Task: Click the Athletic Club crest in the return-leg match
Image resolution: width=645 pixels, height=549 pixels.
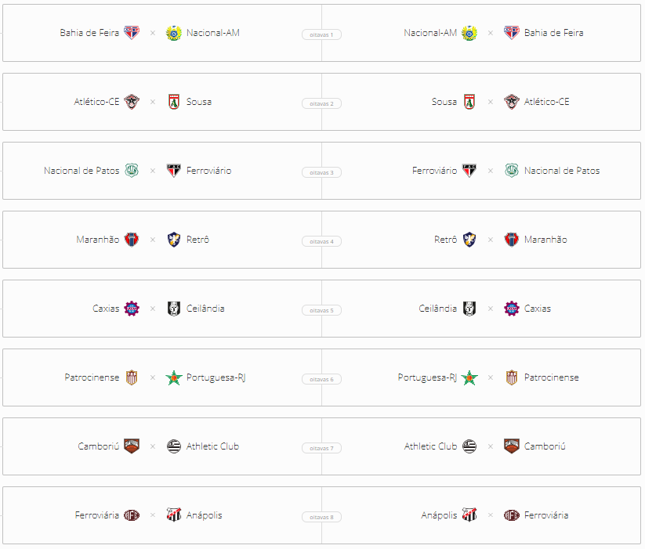Action: coord(469,446)
